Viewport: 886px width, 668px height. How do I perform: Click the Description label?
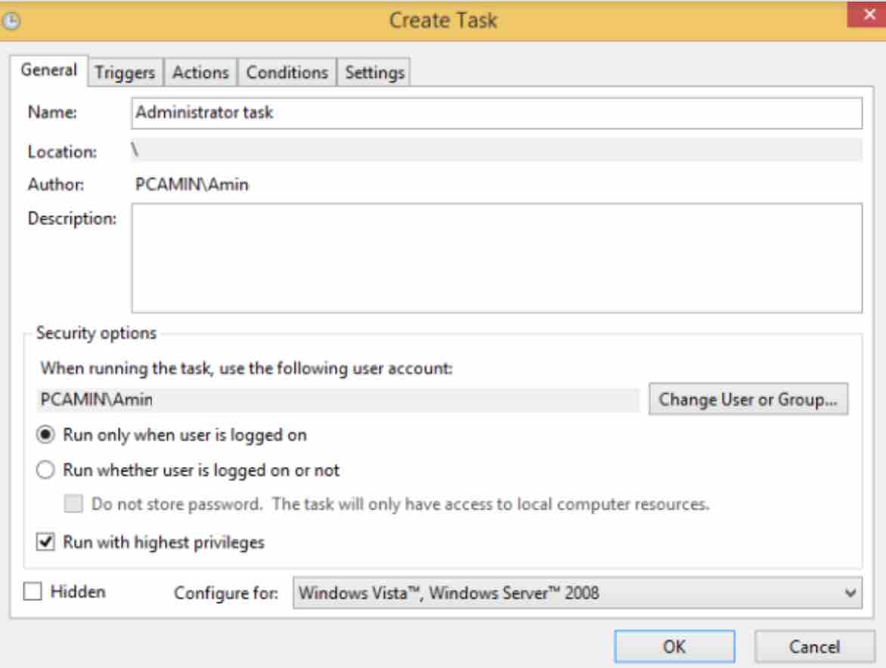[72, 218]
